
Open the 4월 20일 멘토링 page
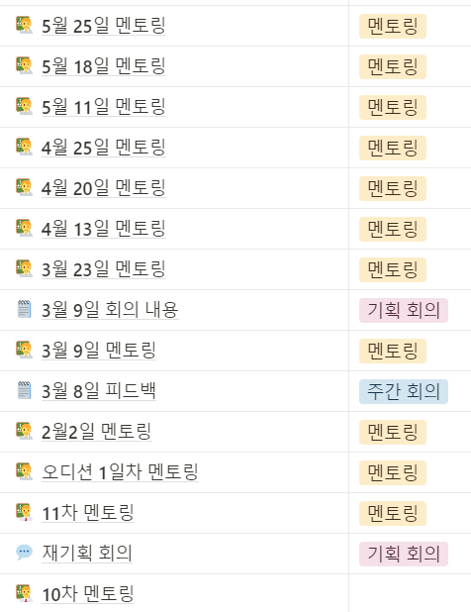pyautogui.click(x=104, y=188)
